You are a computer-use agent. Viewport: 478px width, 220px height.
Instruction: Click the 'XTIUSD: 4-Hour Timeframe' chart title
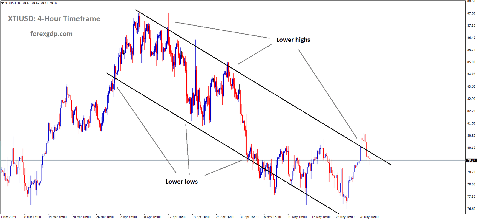click(x=54, y=18)
